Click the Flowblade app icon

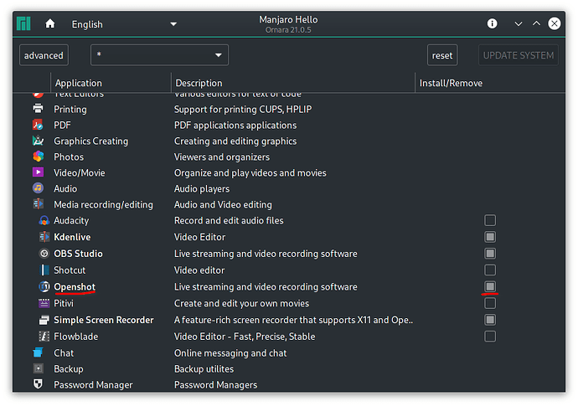[x=44, y=337]
